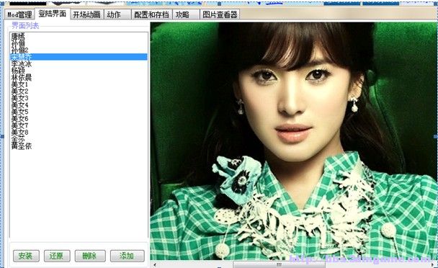Click the scrollbar's left arrow under the preview
The image size is (438, 268).
[x=154, y=264]
